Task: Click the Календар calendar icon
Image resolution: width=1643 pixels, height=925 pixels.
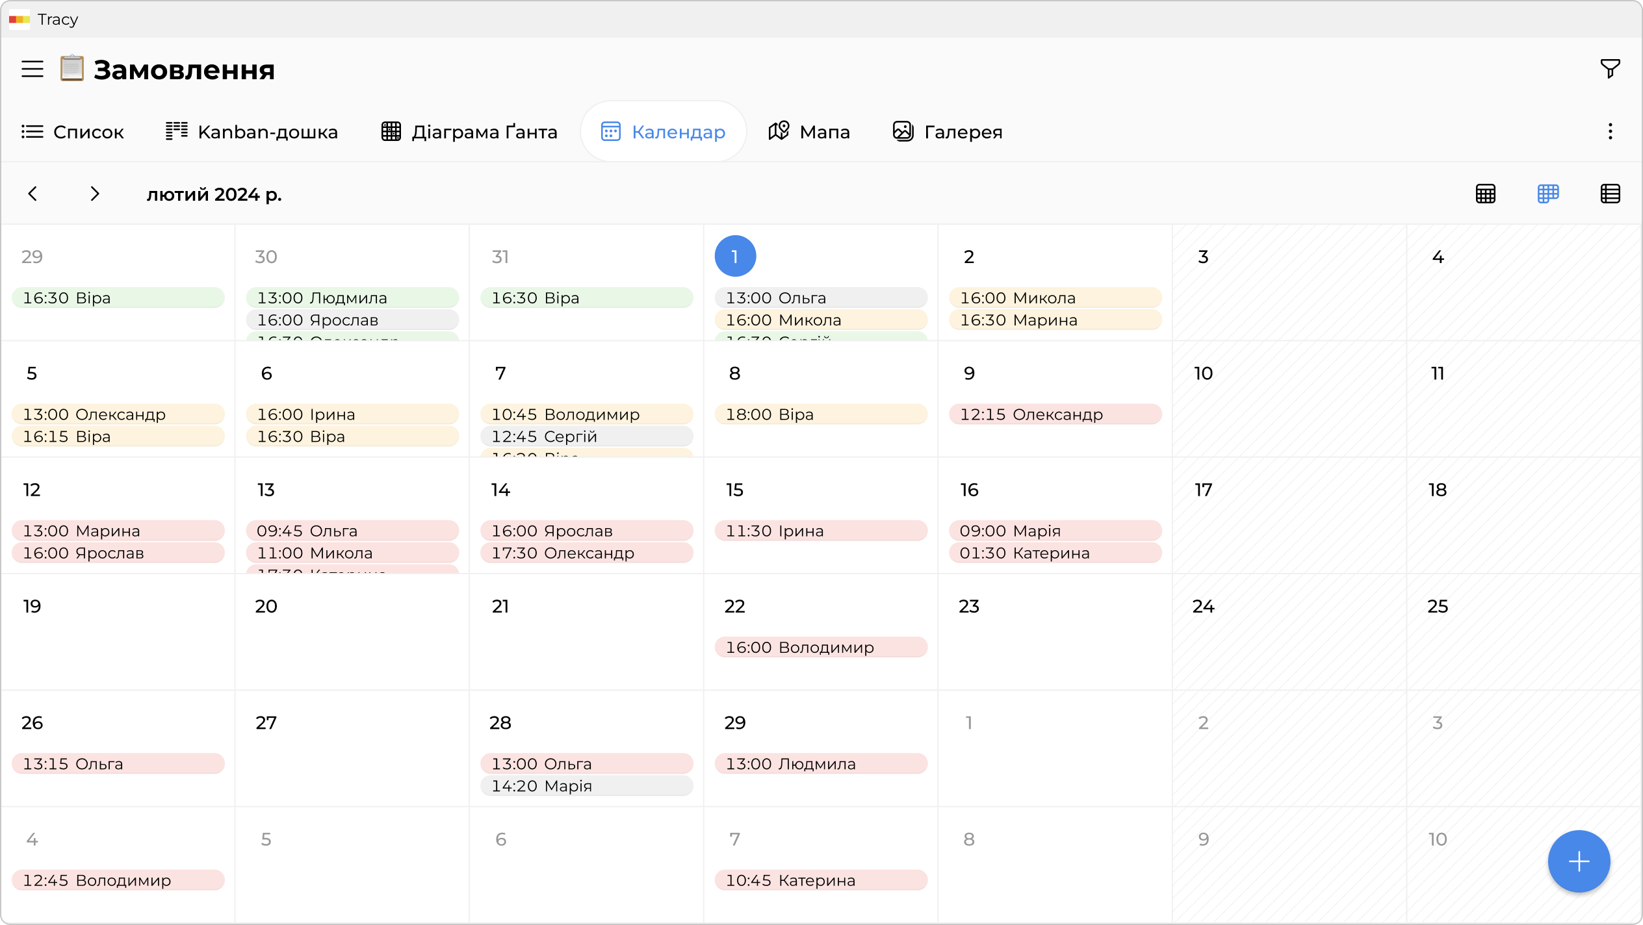Action: click(611, 132)
